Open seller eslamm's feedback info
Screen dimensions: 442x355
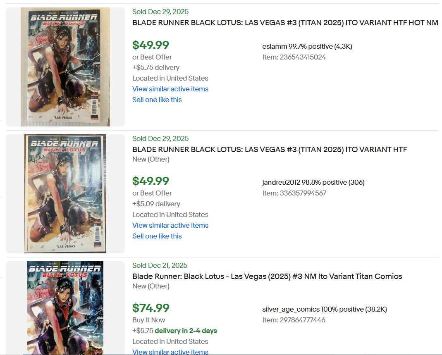click(307, 46)
